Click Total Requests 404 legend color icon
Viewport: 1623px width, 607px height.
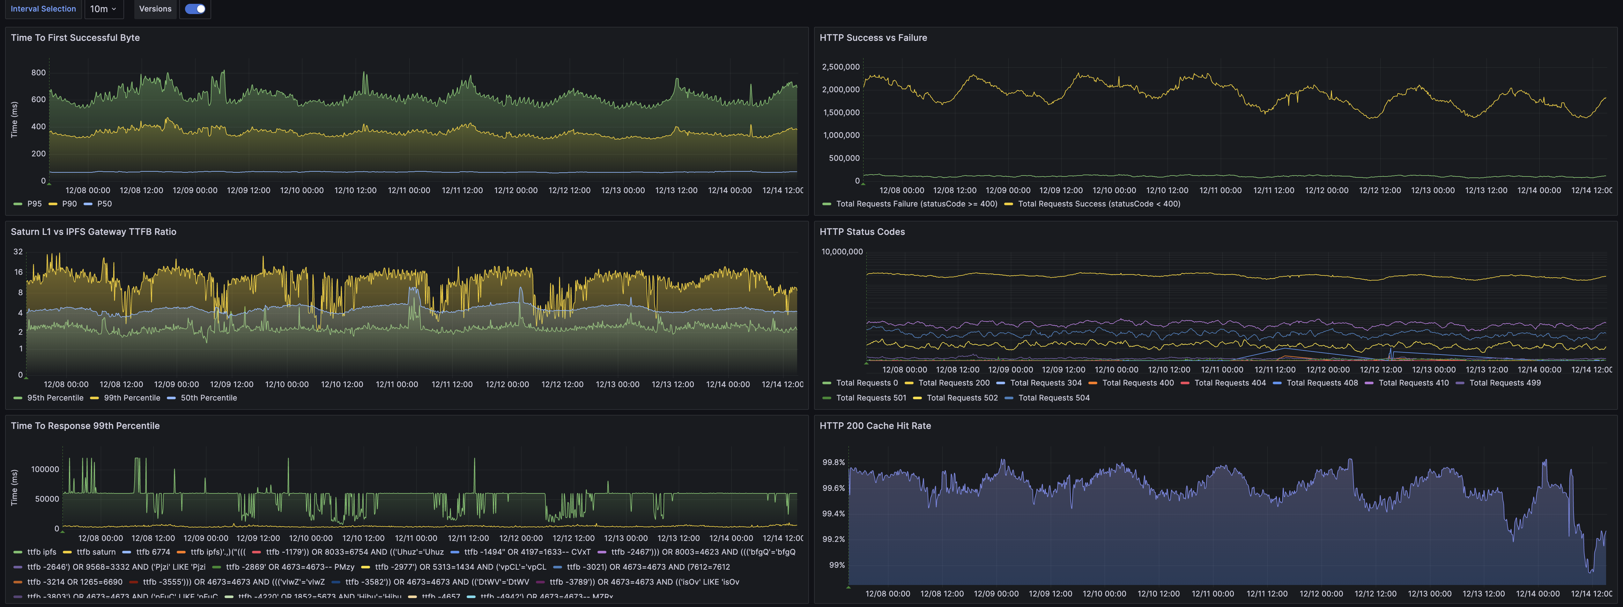1184,383
